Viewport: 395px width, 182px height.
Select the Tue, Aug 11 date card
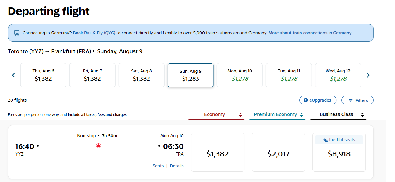coord(289,75)
